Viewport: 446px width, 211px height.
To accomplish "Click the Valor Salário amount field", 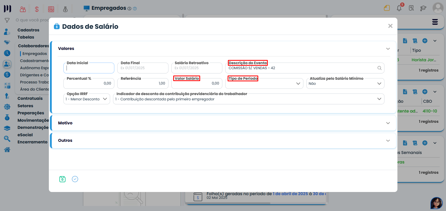I will point(197,83).
